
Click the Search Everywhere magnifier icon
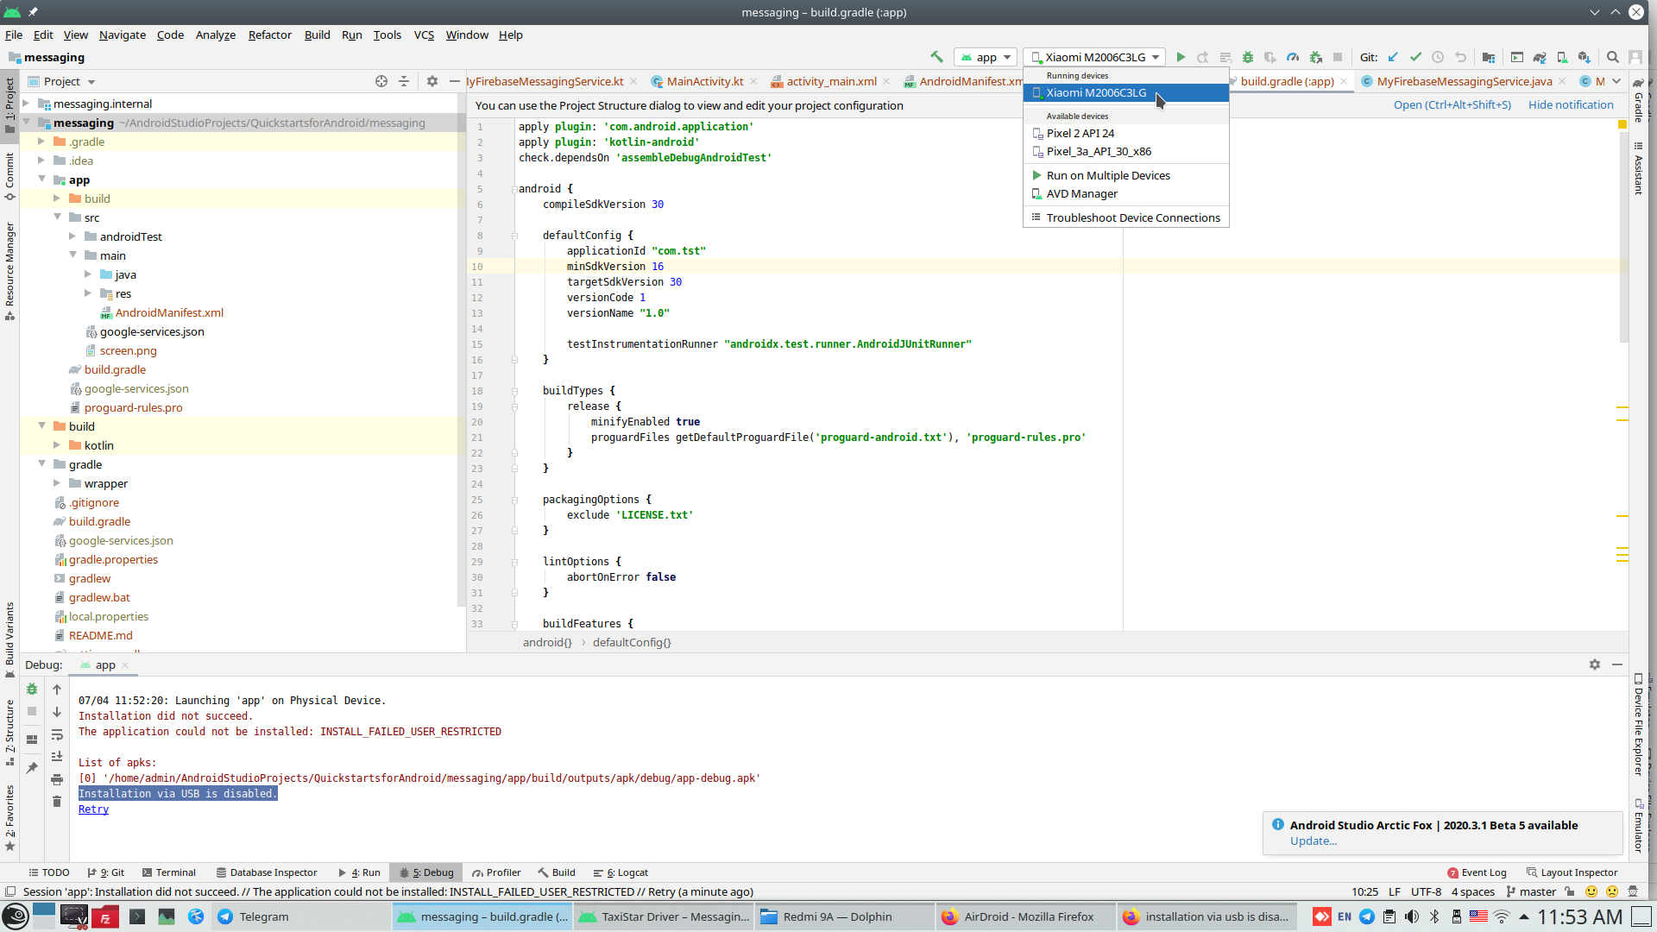(1612, 57)
